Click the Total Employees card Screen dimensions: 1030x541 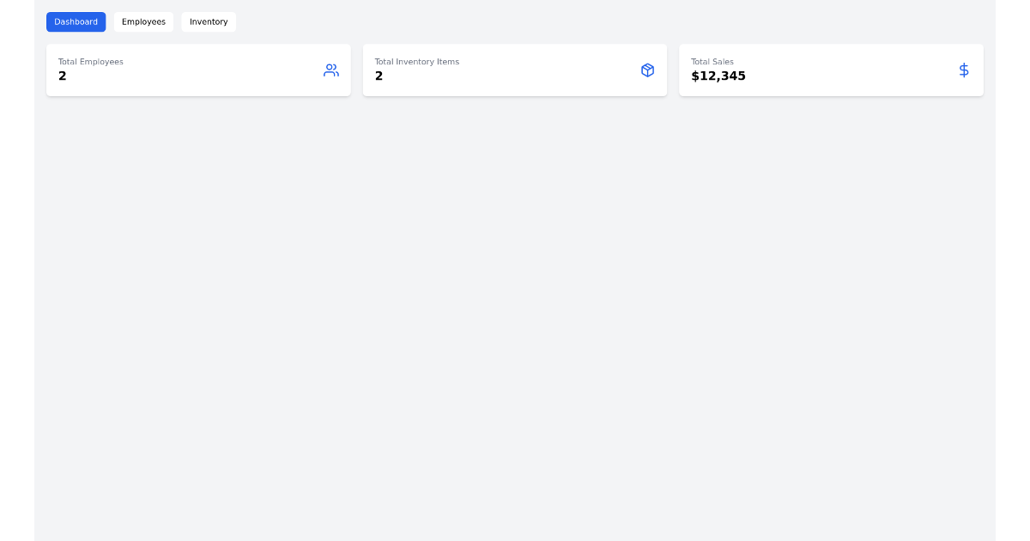(x=198, y=70)
